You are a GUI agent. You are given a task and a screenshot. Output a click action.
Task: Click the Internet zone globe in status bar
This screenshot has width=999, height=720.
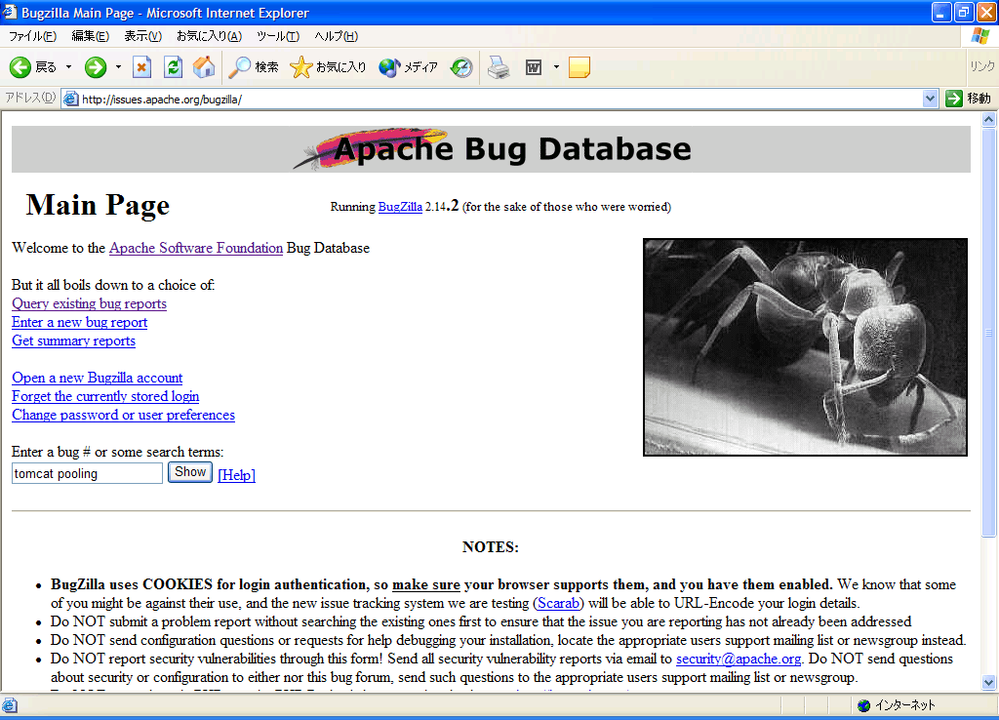point(864,705)
